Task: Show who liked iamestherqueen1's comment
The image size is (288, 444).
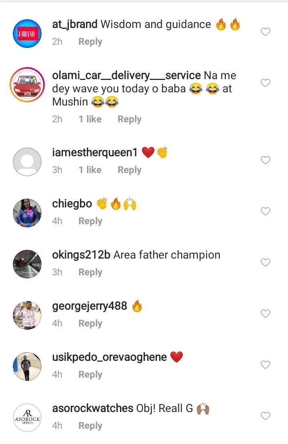Action: 90,170
